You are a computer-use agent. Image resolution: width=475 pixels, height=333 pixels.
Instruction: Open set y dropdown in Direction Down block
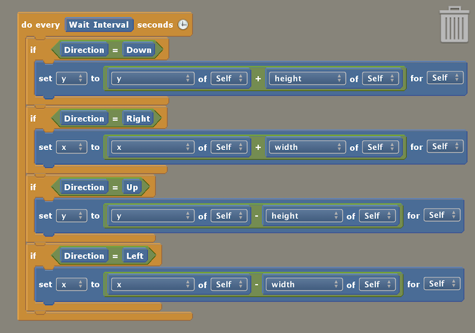click(x=72, y=78)
